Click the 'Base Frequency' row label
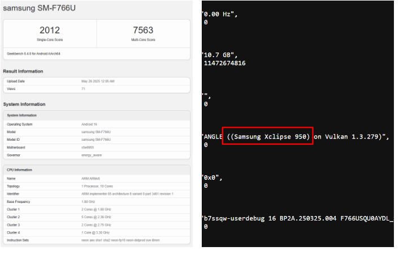399x255 pixels. click(18, 202)
